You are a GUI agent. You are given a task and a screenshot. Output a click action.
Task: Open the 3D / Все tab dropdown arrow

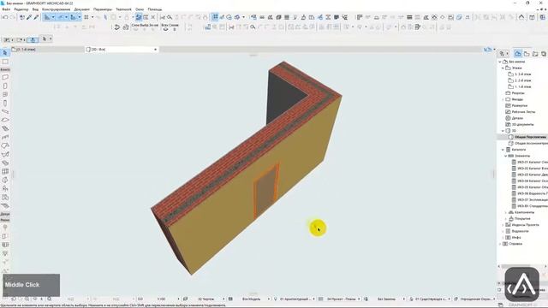(x=155, y=50)
